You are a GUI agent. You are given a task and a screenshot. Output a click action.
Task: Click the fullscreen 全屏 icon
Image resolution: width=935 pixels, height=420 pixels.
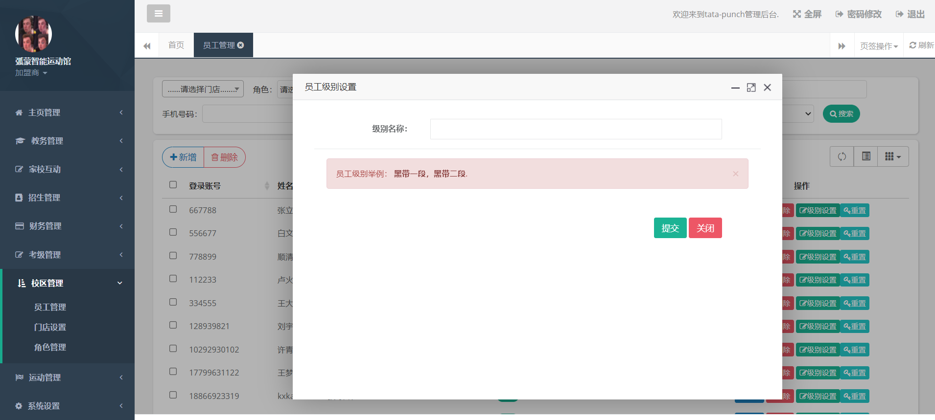coord(797,14)
